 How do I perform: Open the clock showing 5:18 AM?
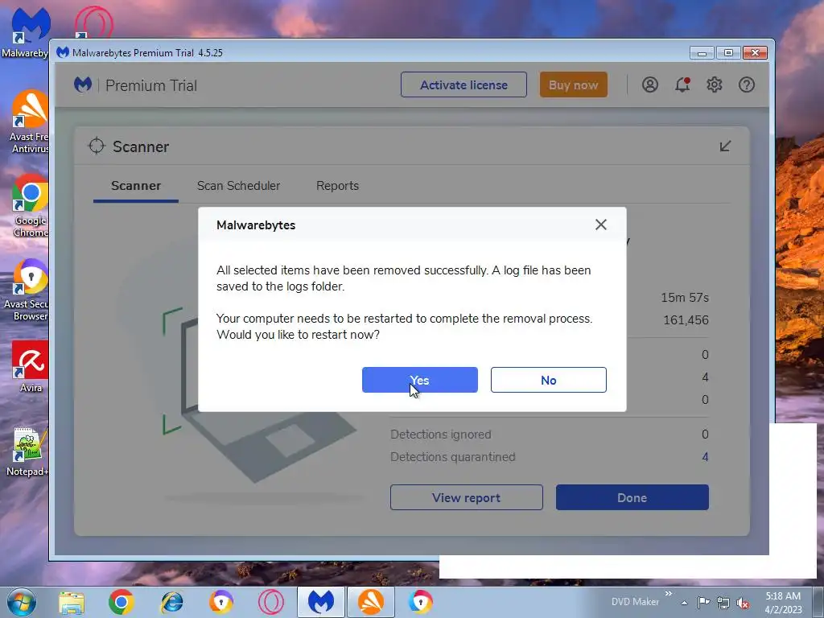click(x=783, y=603)
